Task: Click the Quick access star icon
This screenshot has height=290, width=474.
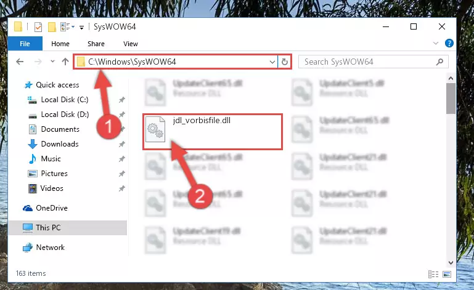Action: pos(28,85)
